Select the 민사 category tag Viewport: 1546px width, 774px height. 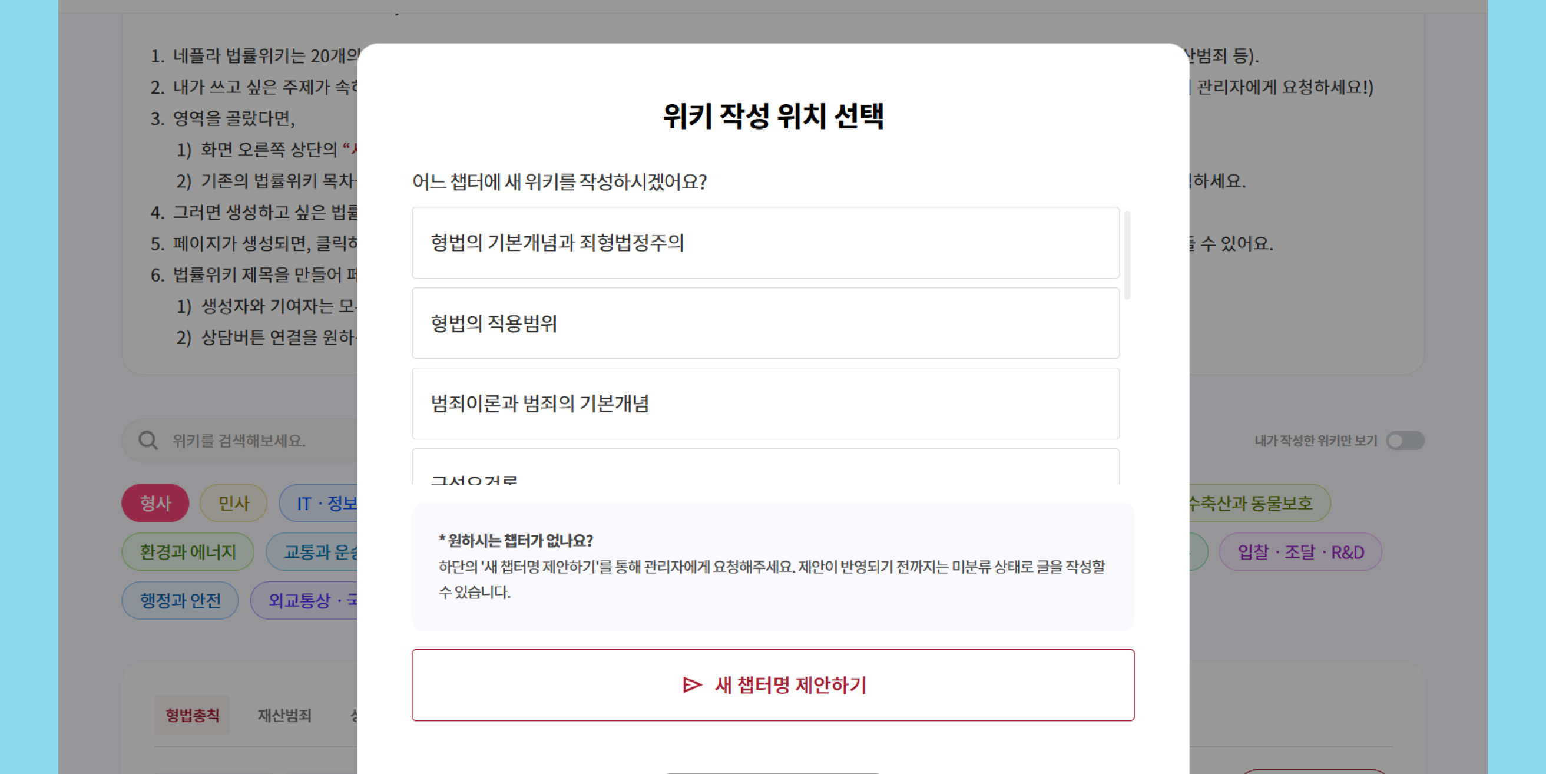point(233,503)
